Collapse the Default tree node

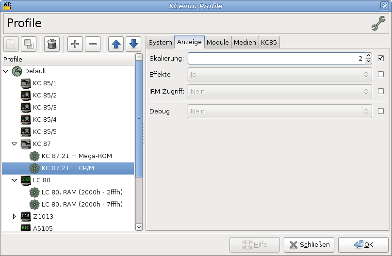[6, 71]
